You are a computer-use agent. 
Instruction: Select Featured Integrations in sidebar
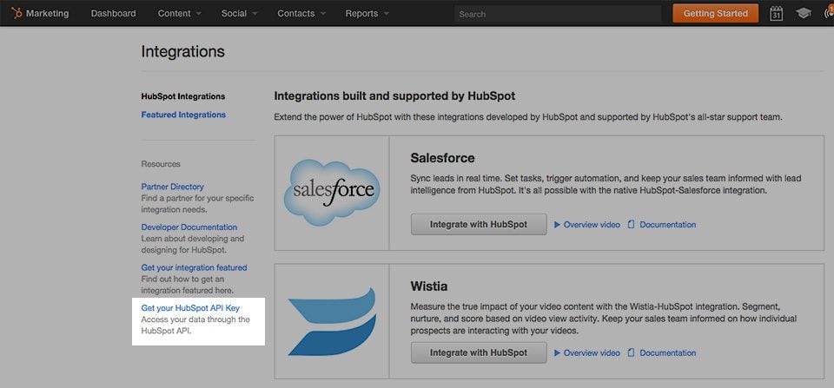pyautogui.click(x=183, y=115)
